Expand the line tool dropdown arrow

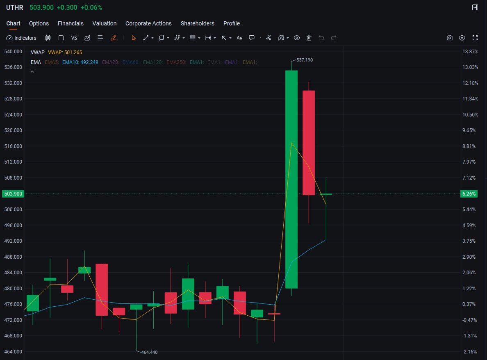(x=152, y=38)
